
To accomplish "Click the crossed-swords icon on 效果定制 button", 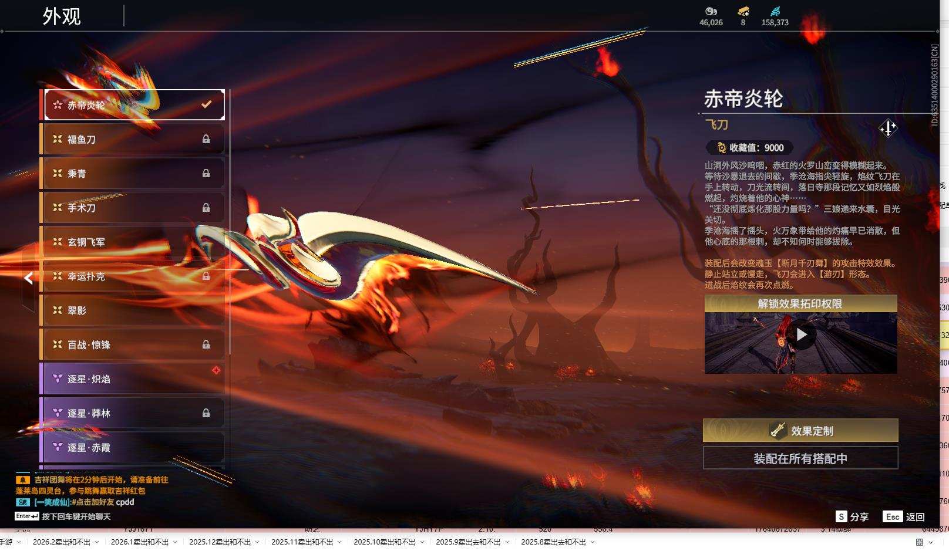I will click(x=778, y=430).
